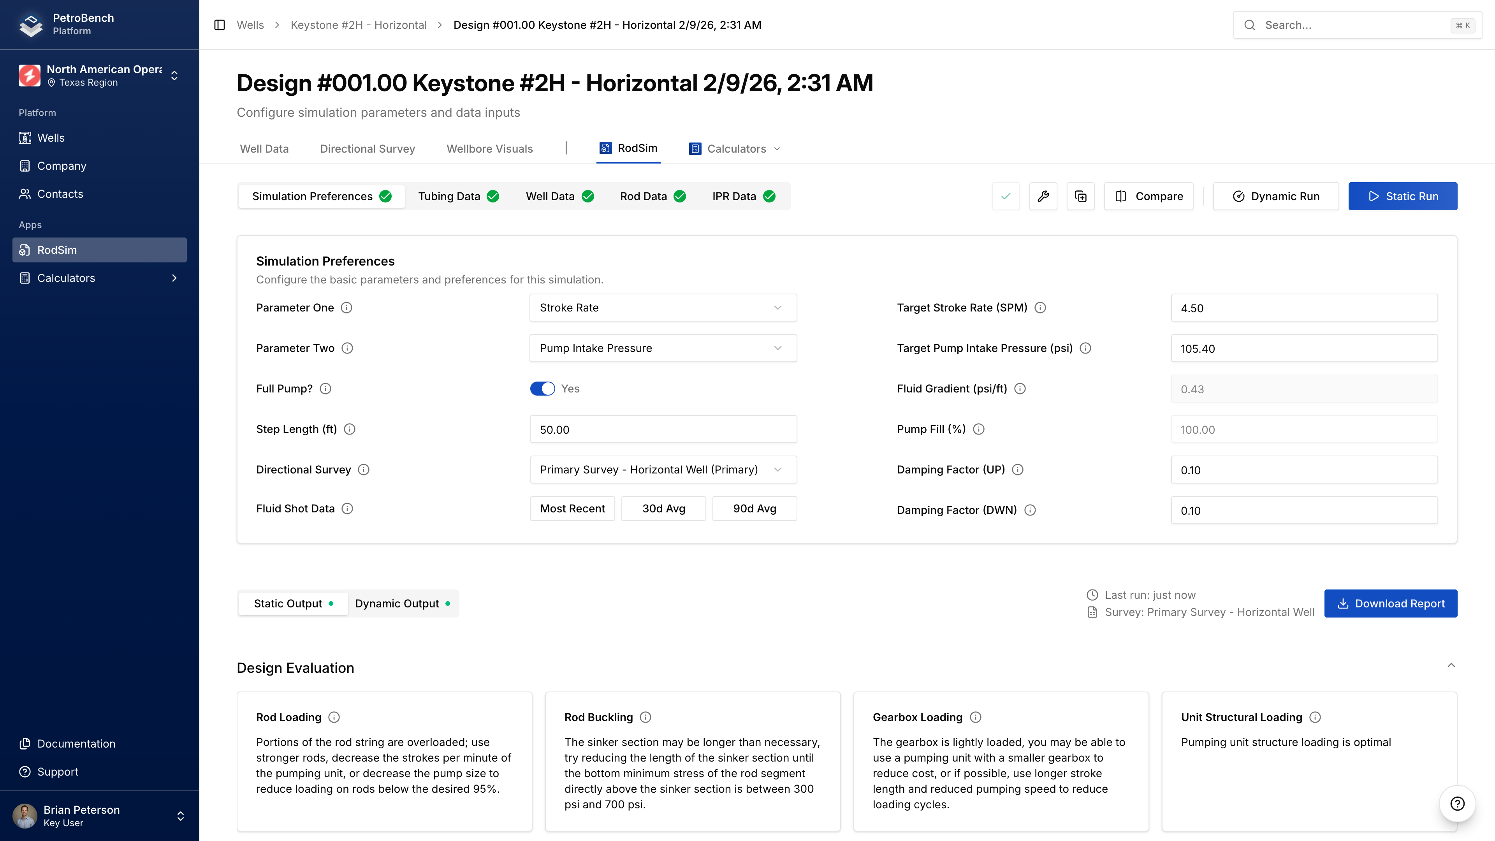Image resolution: width=1495 pixels, height=841 pixels.
Task: Turn off the Full Pump toggle
Action: click(x=542, y=389)
